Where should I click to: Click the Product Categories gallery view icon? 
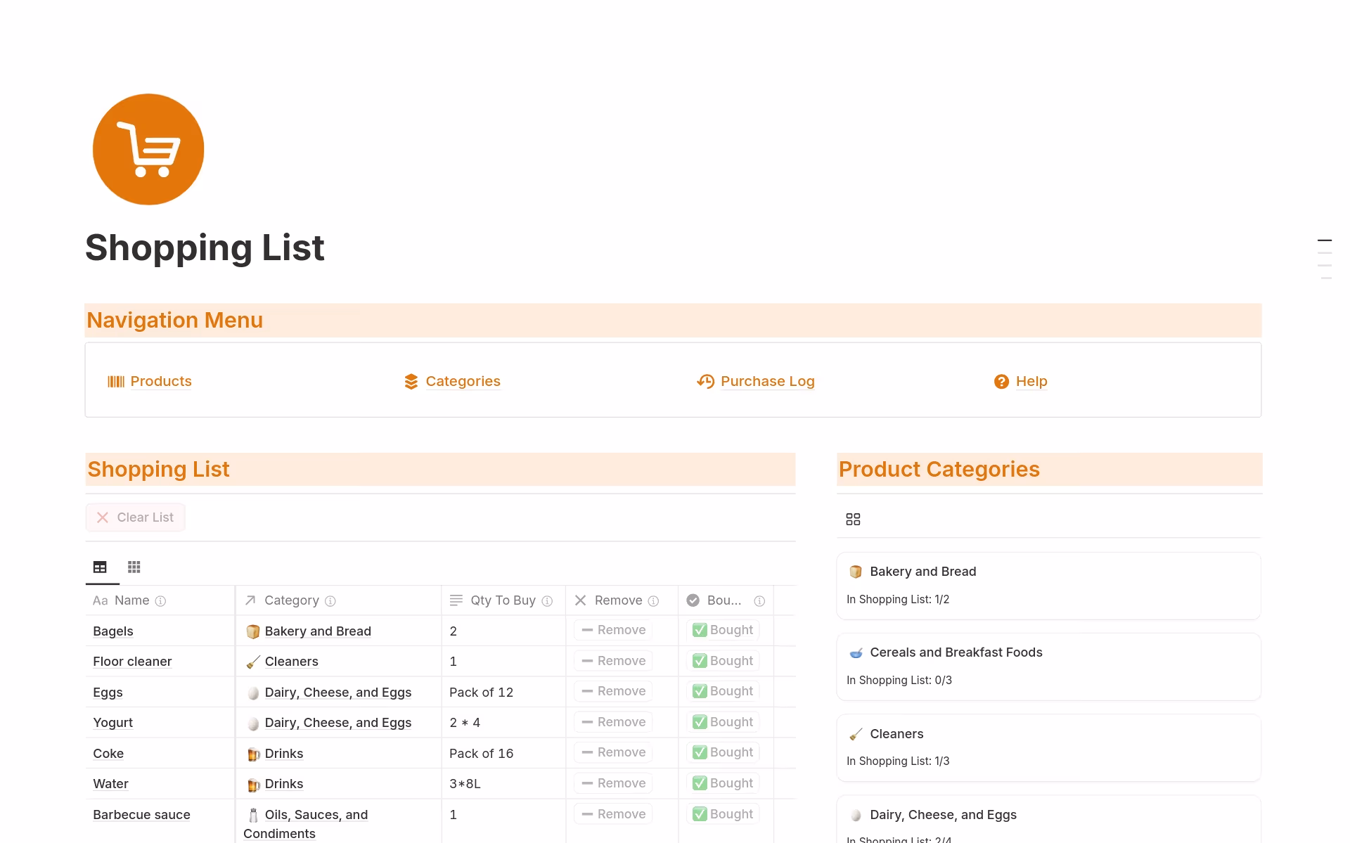coord(853,519)
